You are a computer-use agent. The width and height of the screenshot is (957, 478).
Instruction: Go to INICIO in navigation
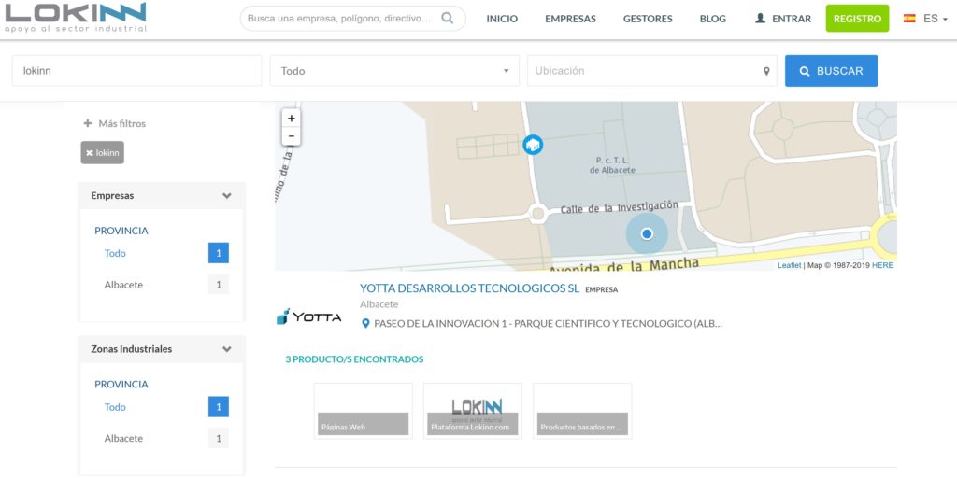click(x=502, y=19)
